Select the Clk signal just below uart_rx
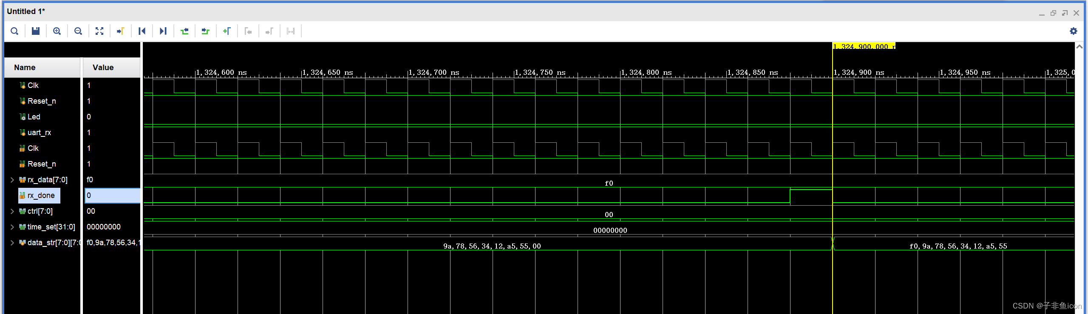 tap(33, 148)
